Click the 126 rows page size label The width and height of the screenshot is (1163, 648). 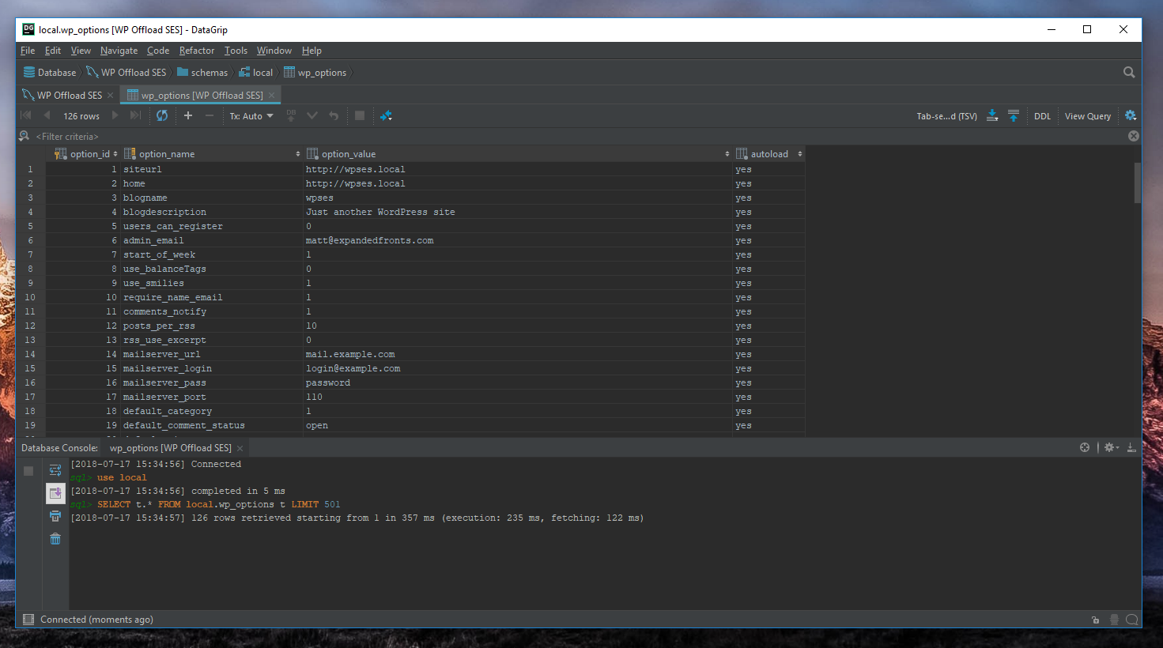81,116
